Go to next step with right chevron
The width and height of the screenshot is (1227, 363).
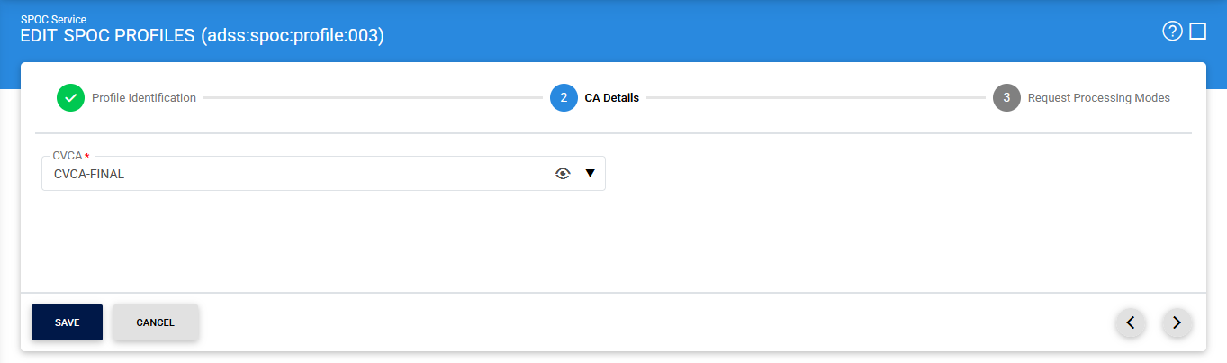coord(1177,322)
